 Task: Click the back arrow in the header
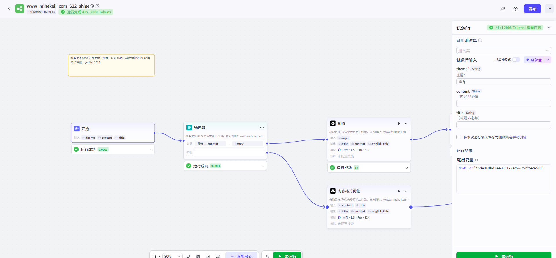pos(9,9)
